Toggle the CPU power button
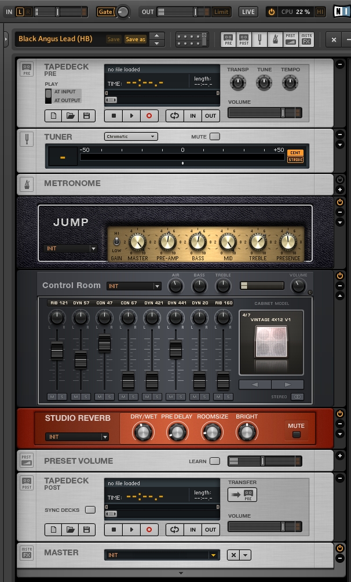The width and height of the screenshot is (351, 582). (271, 12)
